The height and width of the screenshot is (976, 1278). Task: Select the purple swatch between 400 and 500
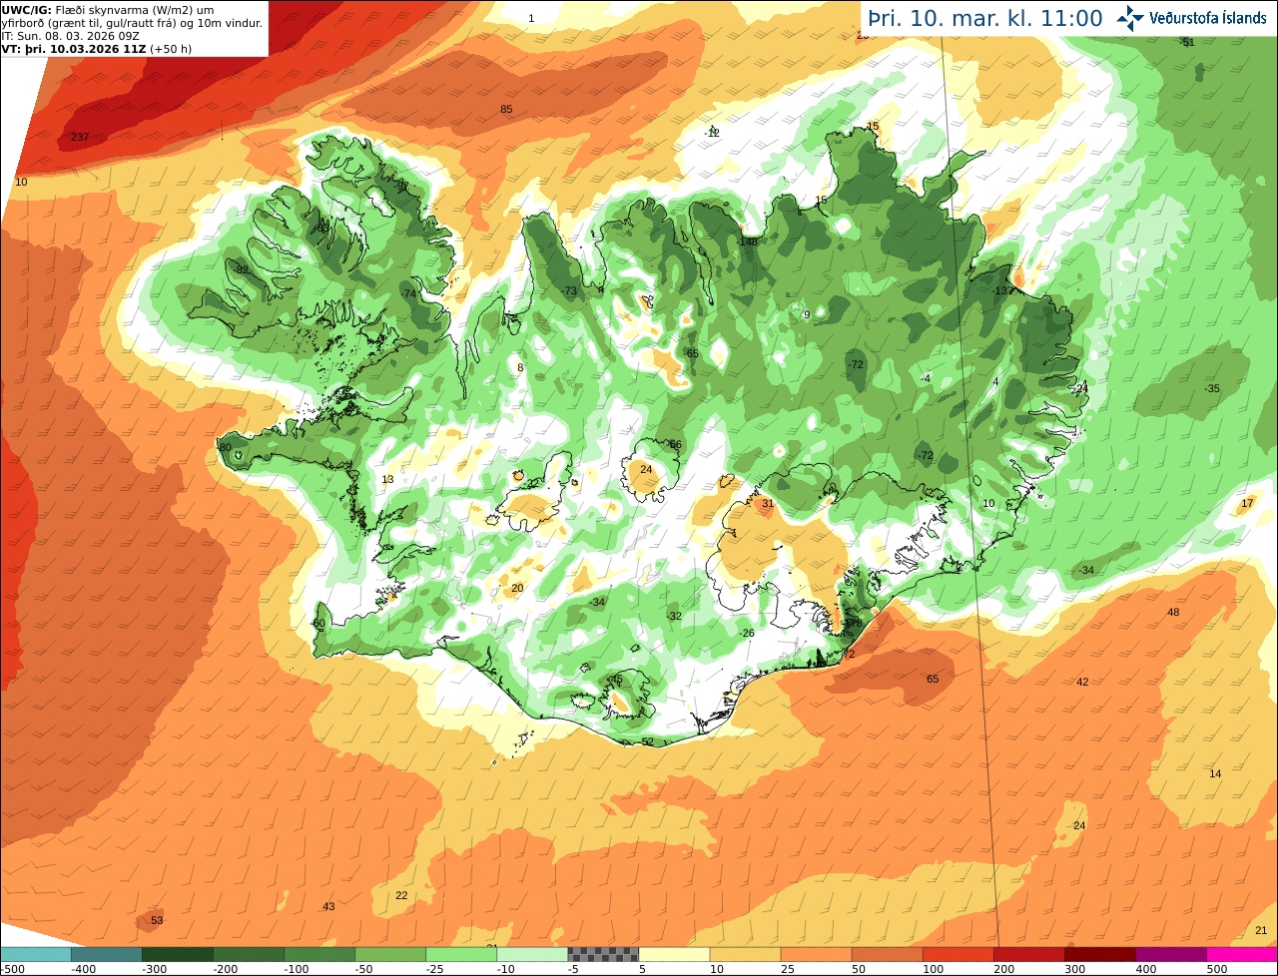1170,954
